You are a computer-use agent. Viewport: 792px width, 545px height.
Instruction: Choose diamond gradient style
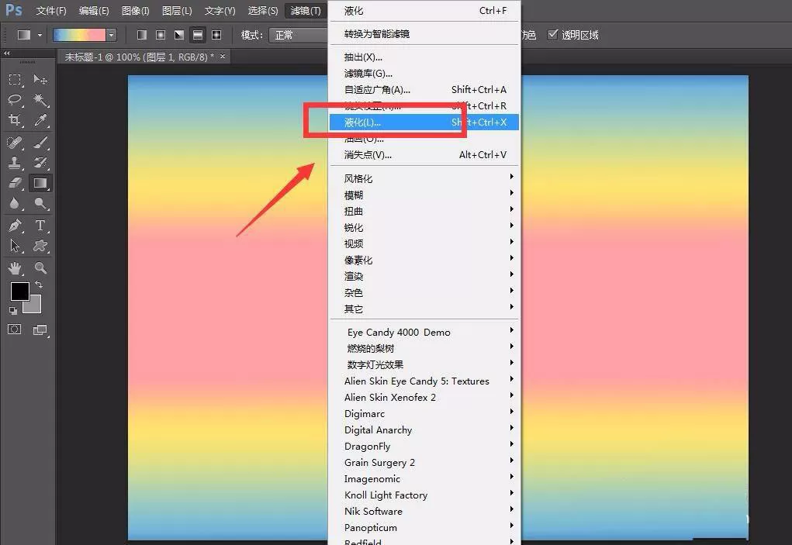click(x=216, y=35)
